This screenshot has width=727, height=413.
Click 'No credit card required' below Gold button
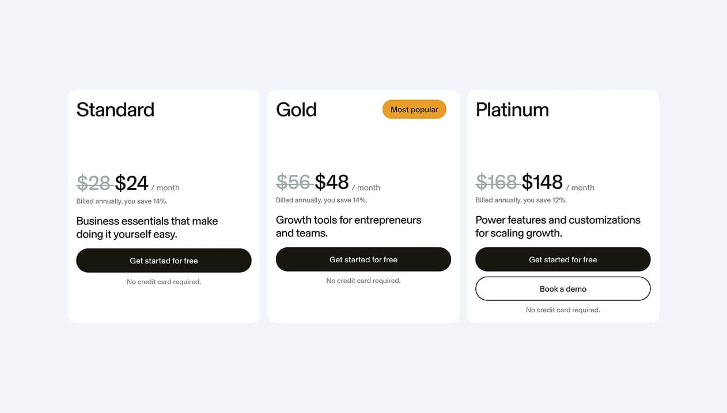(363, 281)
